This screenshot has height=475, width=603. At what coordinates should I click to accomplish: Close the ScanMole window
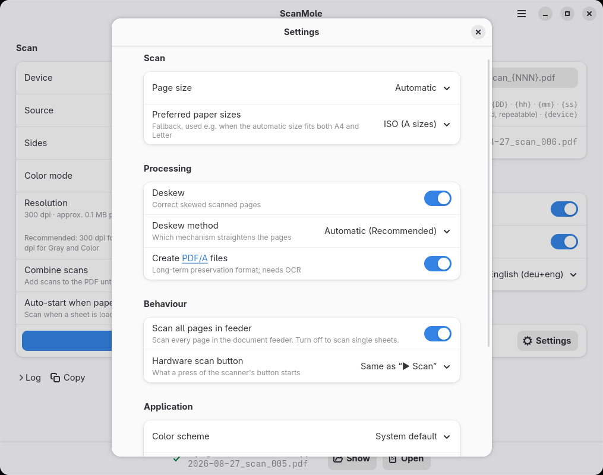[x=589, y=14]
